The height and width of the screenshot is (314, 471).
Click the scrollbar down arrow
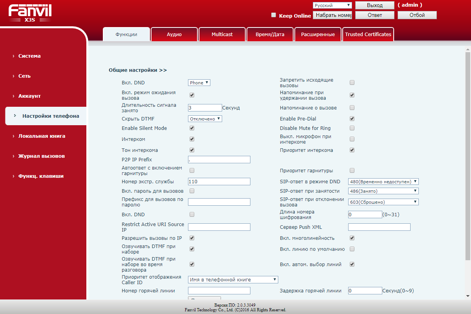467,296
